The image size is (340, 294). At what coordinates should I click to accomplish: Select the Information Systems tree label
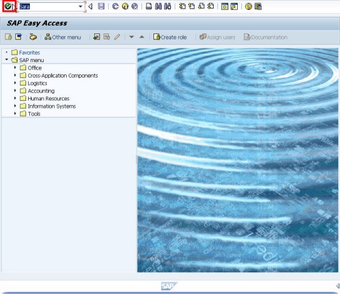click(x=52, y=106)
